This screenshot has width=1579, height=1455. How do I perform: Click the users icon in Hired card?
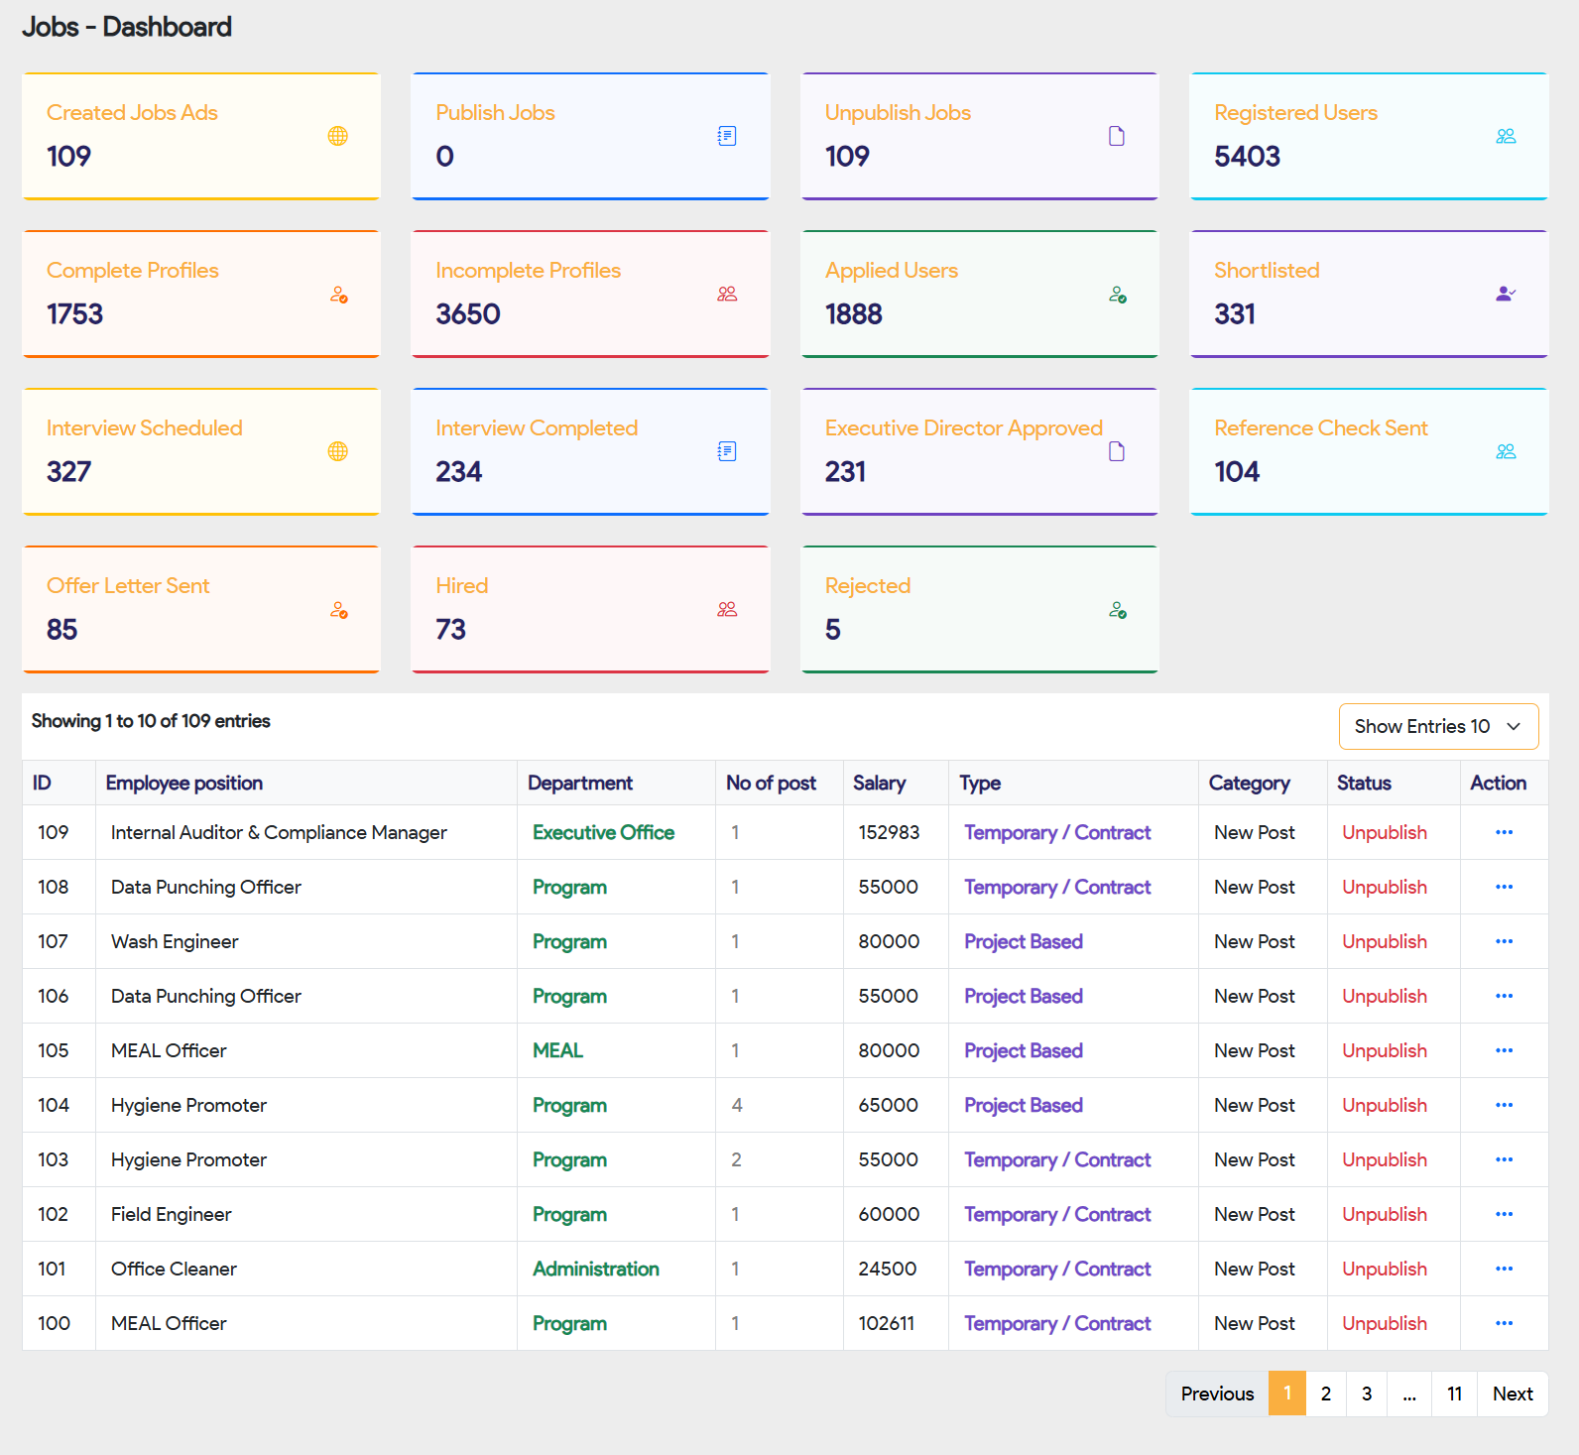click(727, 609)
